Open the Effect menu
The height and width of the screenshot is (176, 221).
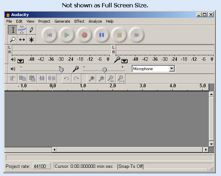pos(79,21)
